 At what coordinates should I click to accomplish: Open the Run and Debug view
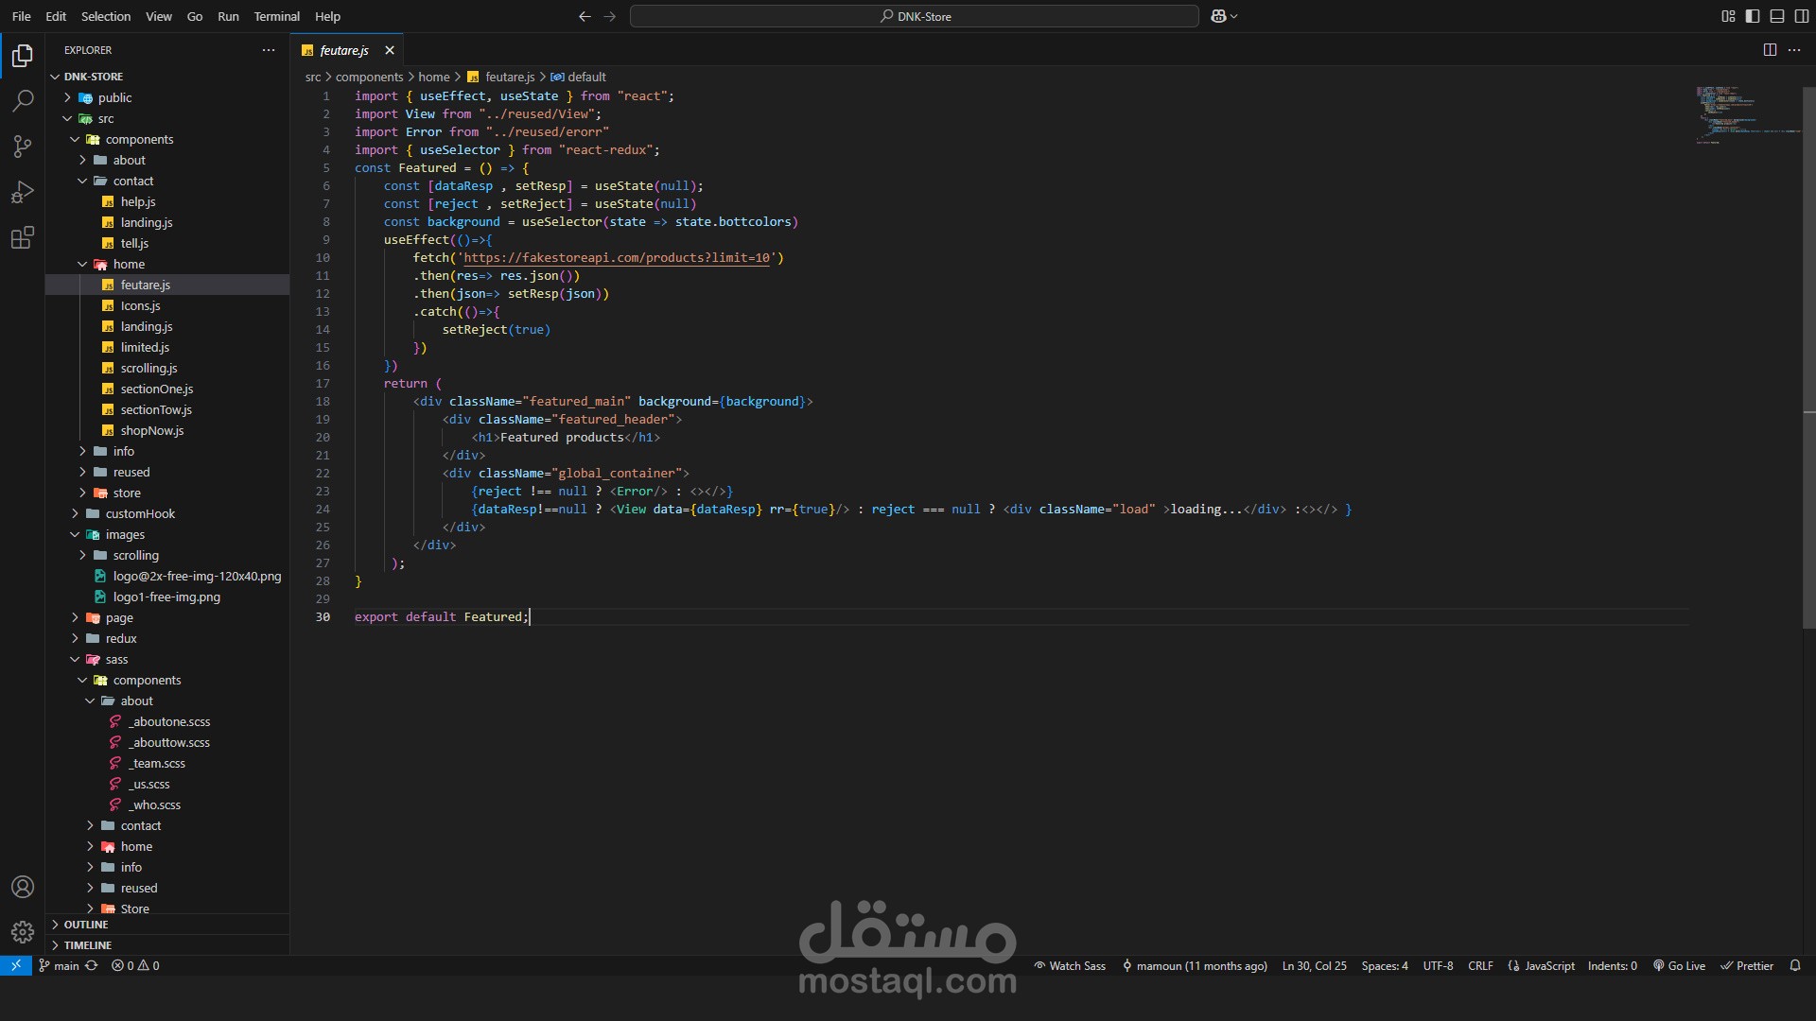click(23, 192)
